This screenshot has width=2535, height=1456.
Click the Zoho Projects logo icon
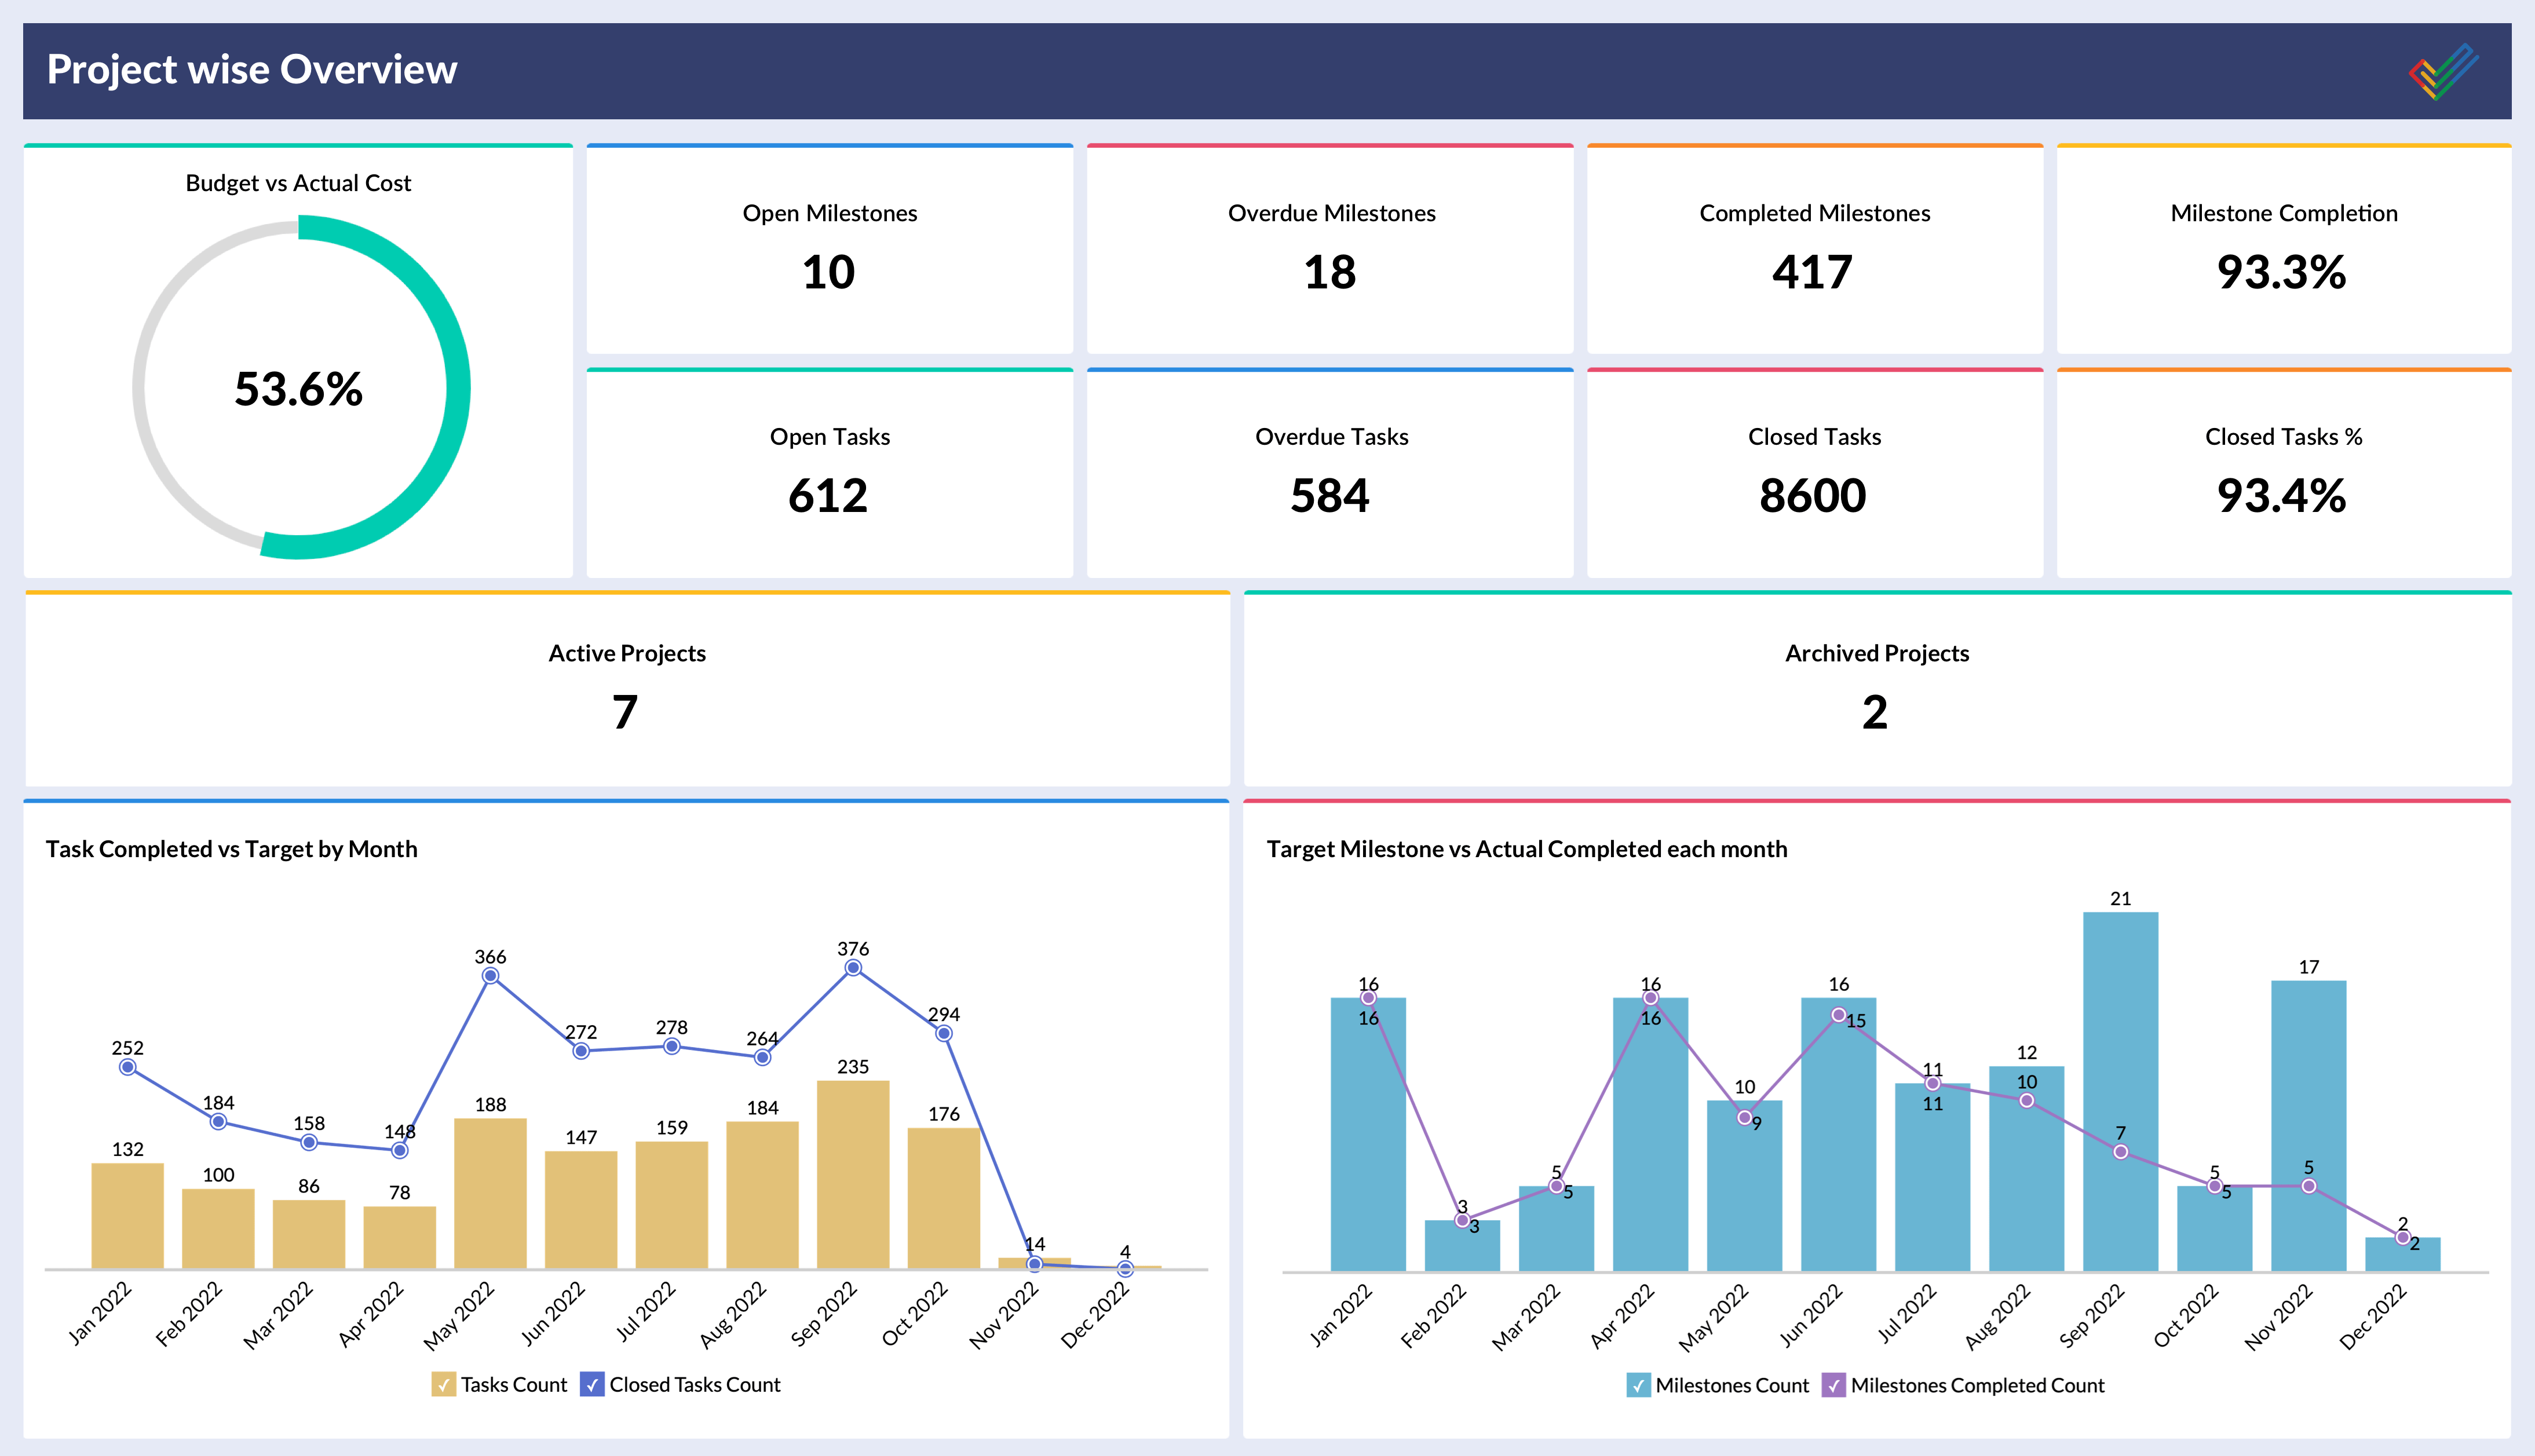(2443, 71)
